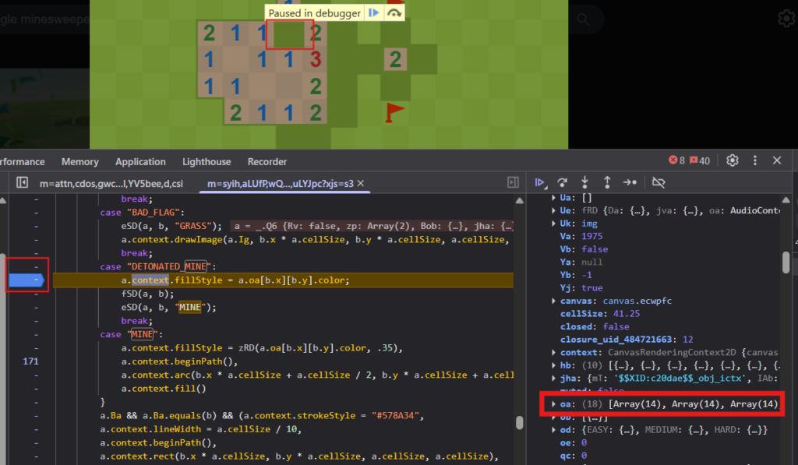The width and height of the screenshot is (798, 465).
Task: Step into next function call
Action: coord(584,184)
